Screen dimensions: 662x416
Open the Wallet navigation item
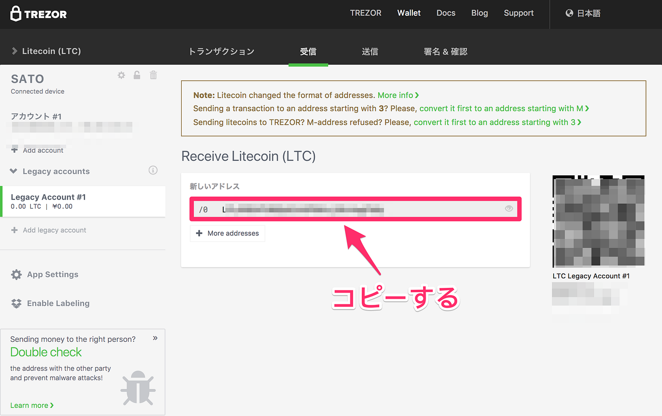[x=409, y=13]
